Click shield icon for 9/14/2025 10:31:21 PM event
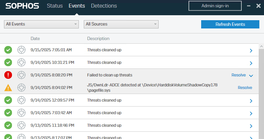The height and width of the screenshot is (139, 264). pyautogui.click(x=21, y=63)
